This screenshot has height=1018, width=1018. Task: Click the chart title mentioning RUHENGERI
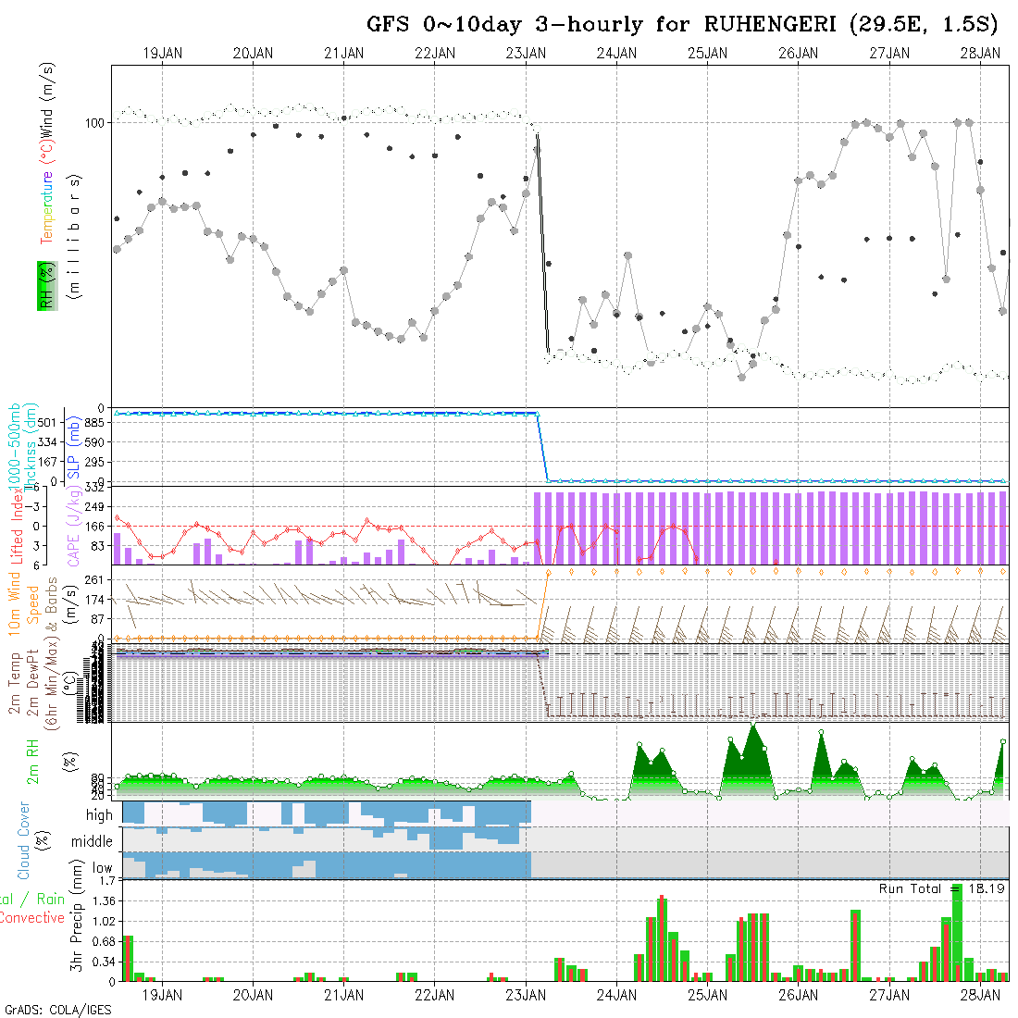[x=682, y=25]
